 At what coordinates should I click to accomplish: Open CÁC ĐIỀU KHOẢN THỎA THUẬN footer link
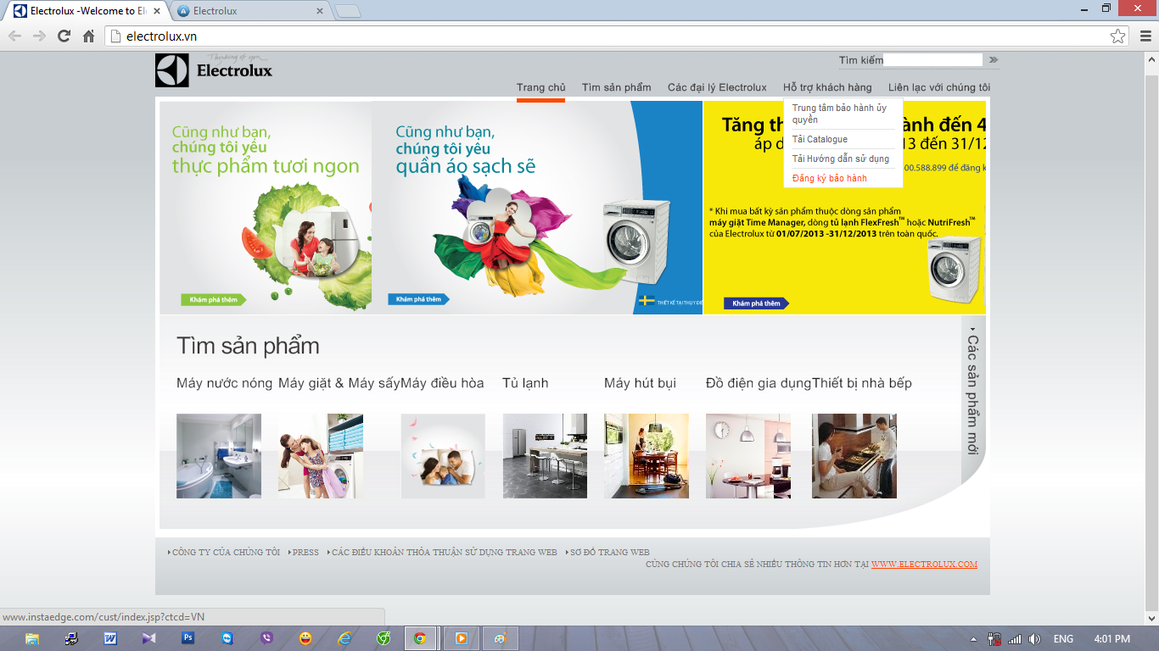[x=444, y=552]
